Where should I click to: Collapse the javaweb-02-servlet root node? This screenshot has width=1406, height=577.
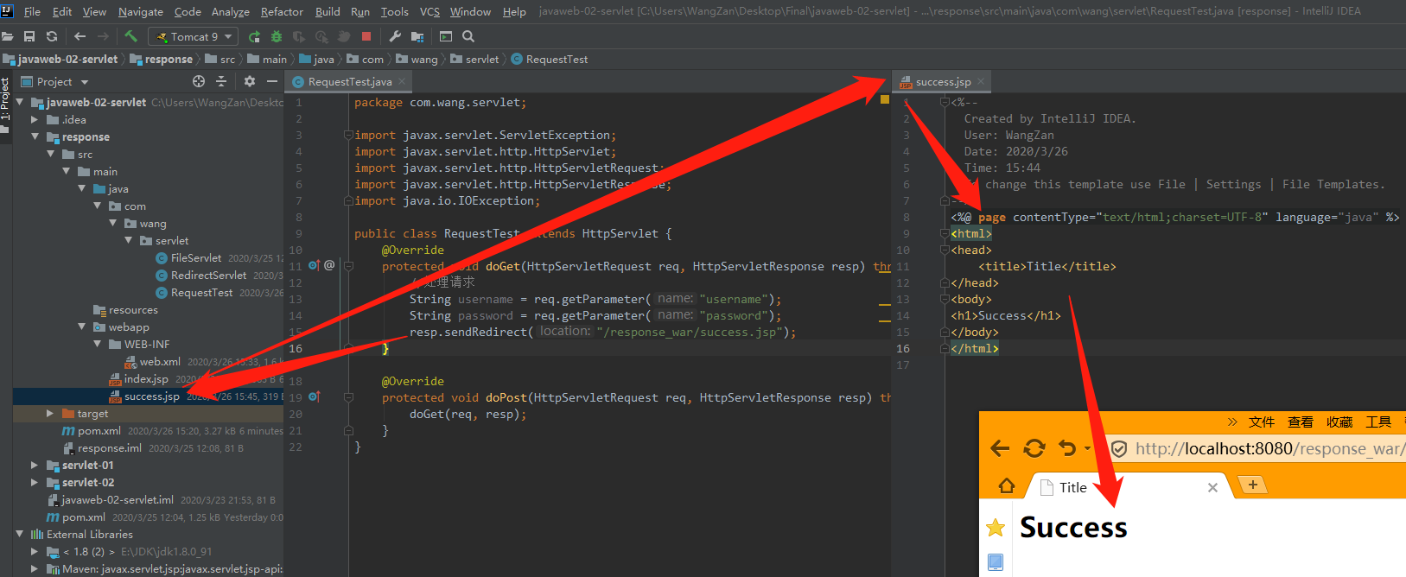pyautogui.click(x=20, y=102)
